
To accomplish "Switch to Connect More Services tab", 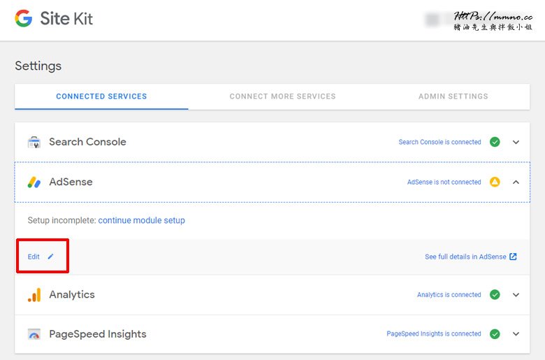I will (282, 96).
